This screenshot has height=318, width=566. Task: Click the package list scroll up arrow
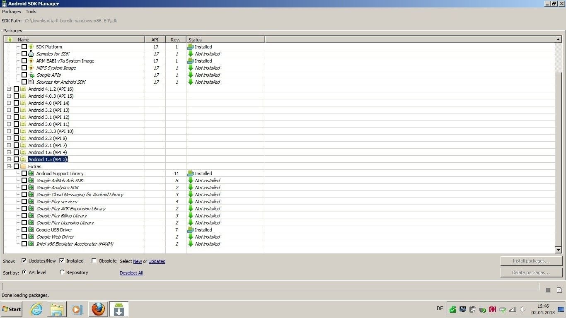[x=559, y=39]
